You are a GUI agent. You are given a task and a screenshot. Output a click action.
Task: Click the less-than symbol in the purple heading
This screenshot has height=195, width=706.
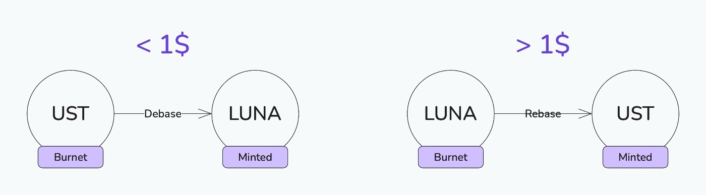[144, 46]
